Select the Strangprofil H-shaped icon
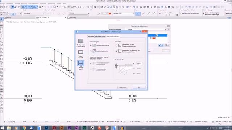This screenshot has width=232, height=130. click(x=80, y=64)
